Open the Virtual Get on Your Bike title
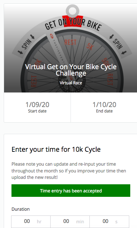Viewport: 137px width, 228px height. point(71,70)
